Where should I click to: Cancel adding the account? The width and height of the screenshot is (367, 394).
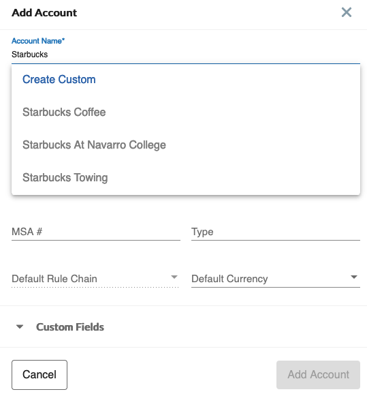[39, 375]
